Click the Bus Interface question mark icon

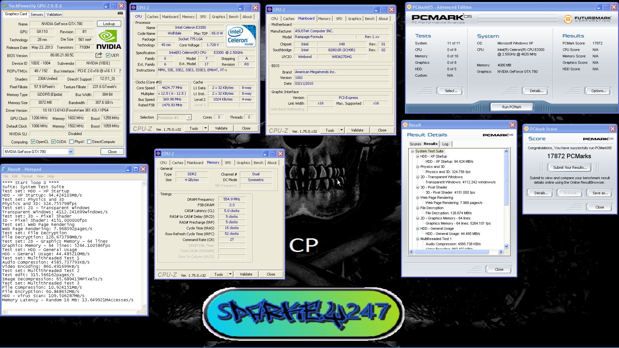point(120,71)
